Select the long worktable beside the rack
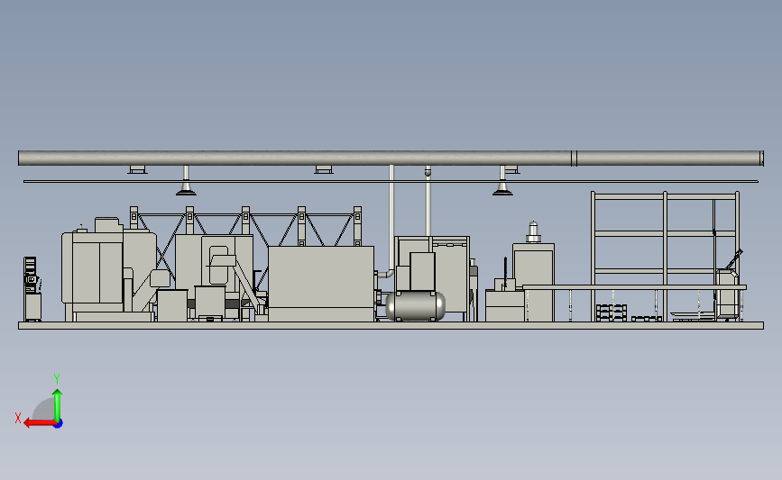The width and height of the screenshot is (782, 480). coord(634,288)
